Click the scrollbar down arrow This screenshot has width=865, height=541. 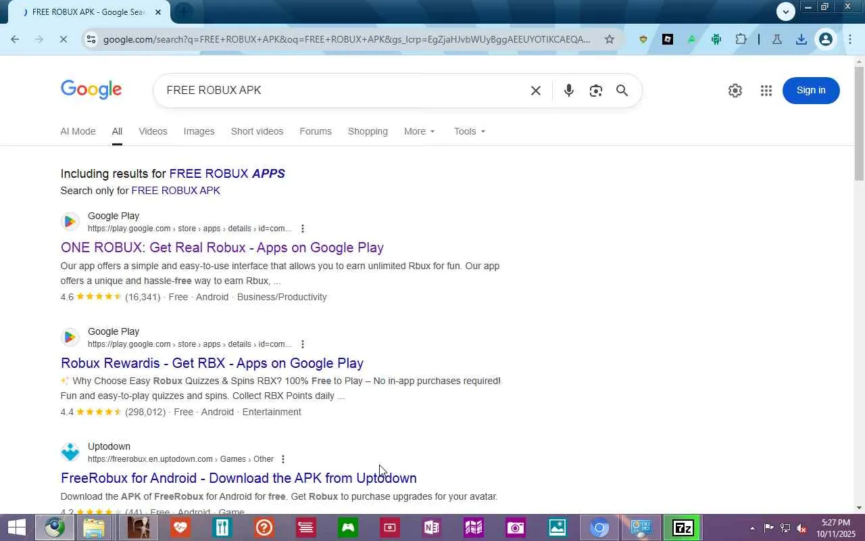859,508
